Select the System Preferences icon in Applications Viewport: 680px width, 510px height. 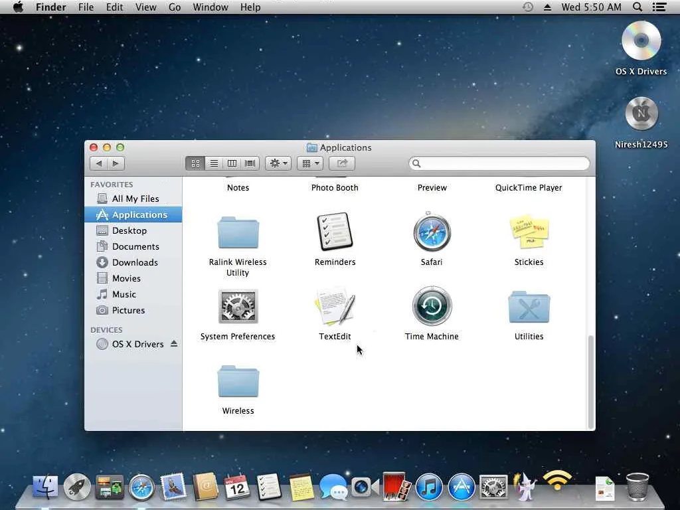click(x=238, y=306)
